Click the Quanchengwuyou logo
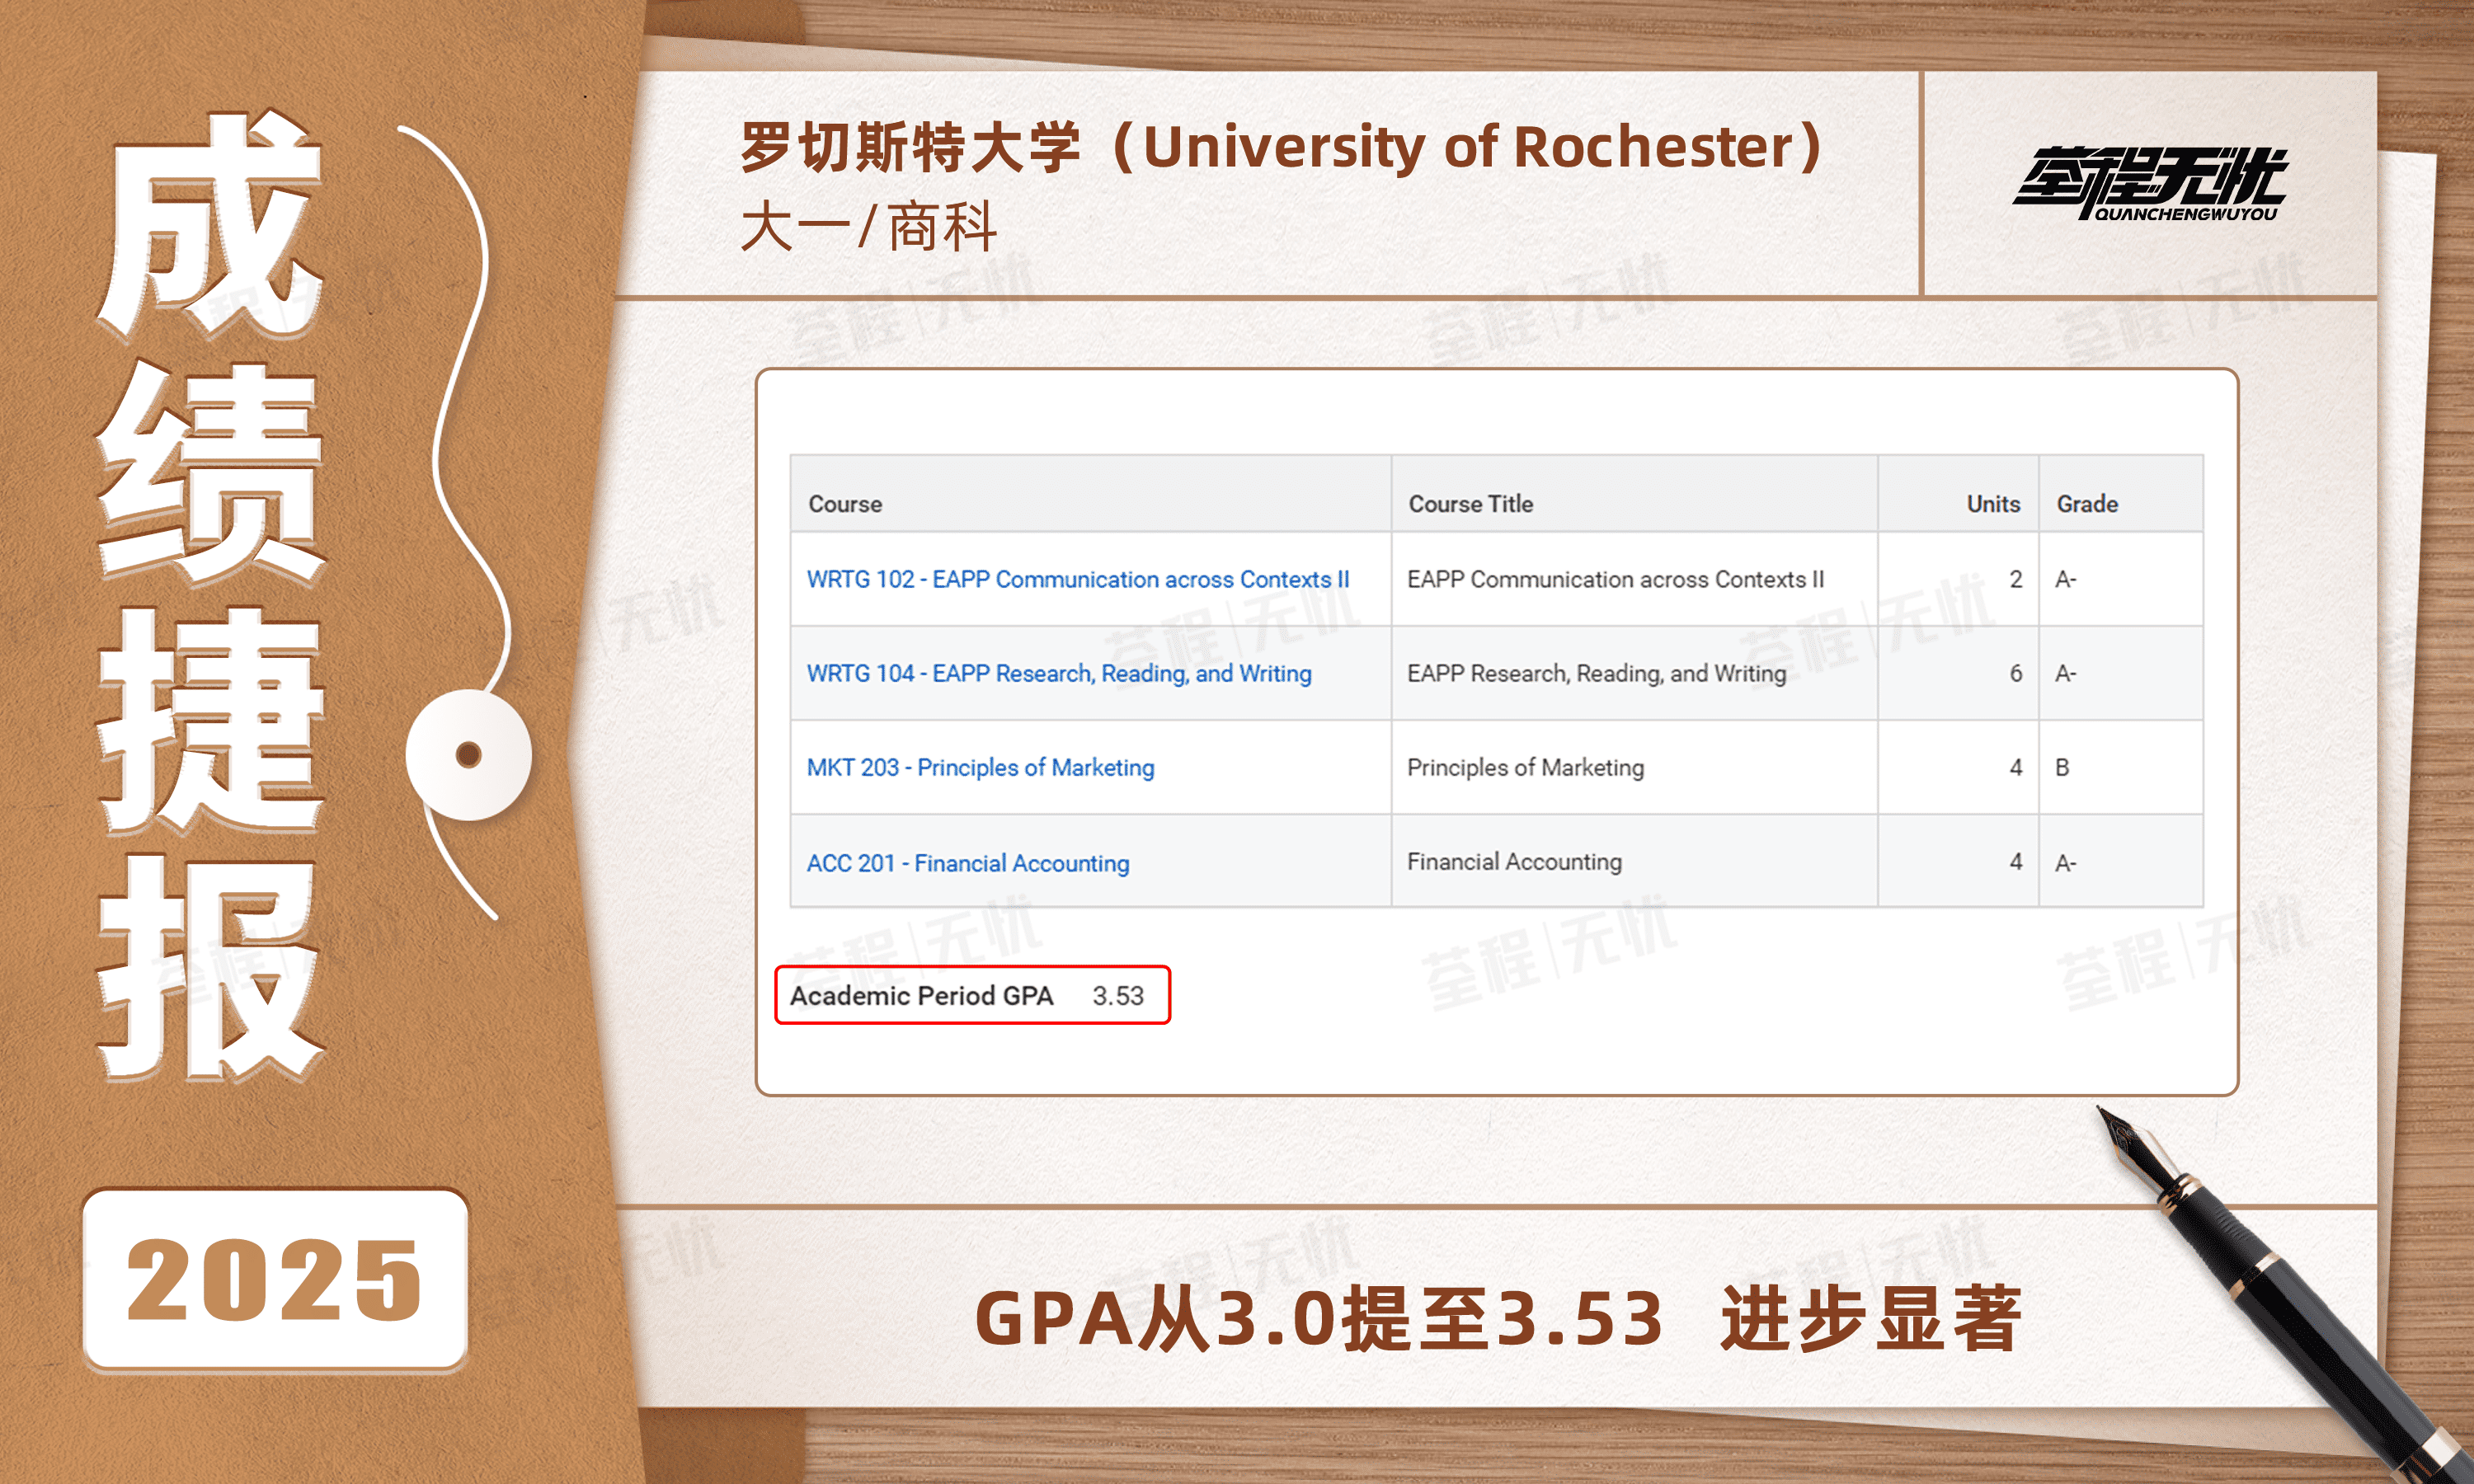2474x1484 pixels. [2150, 184]
